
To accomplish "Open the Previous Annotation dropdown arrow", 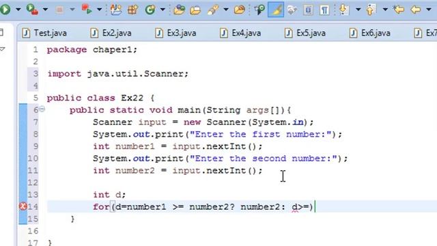I will 385,10.
